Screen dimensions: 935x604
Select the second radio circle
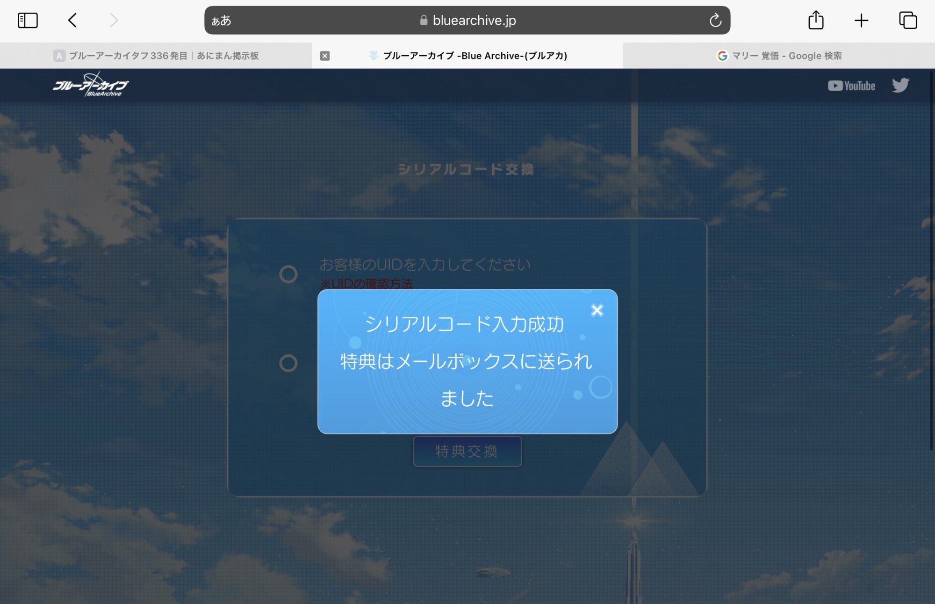coord(288,363)
